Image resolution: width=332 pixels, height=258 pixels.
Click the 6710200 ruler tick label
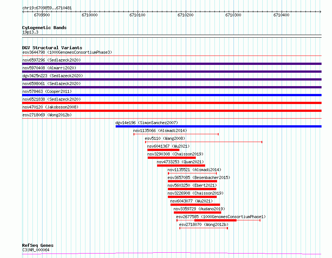click(x=186, y=15)
